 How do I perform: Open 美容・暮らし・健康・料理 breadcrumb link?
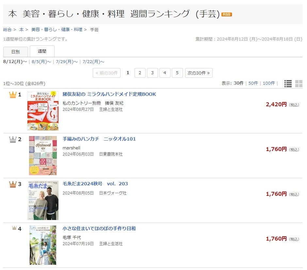click(57, 30)
